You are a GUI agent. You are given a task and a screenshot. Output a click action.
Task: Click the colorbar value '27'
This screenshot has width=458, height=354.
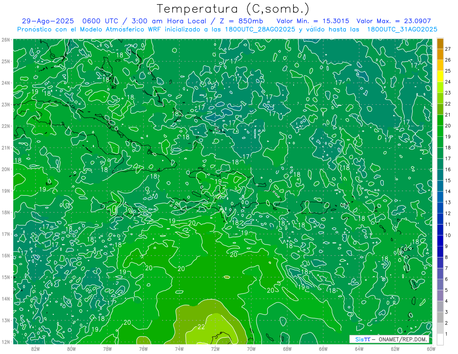coord(448,49)
